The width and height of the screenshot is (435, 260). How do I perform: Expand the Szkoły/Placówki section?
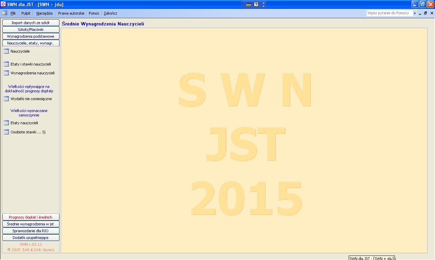point(31,30)
